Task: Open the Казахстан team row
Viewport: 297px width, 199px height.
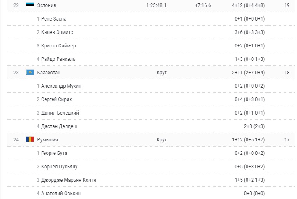Action: tap(49, 73)
